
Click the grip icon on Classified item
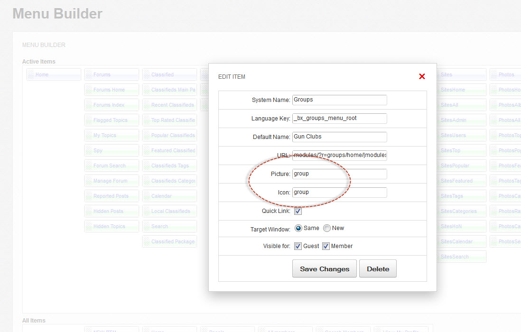[x=147, y=74]
